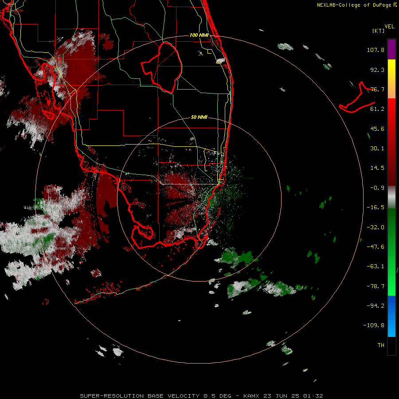The image size is (399, 399).
Task: Click the -94.2 legend value
Action: tap(376, 306)
